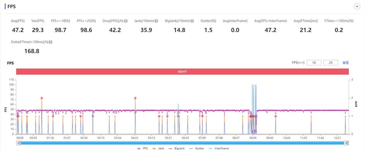Click the 09:06 time axis label
The height and width of the screenshot is (150, 365).
(253, 138)
